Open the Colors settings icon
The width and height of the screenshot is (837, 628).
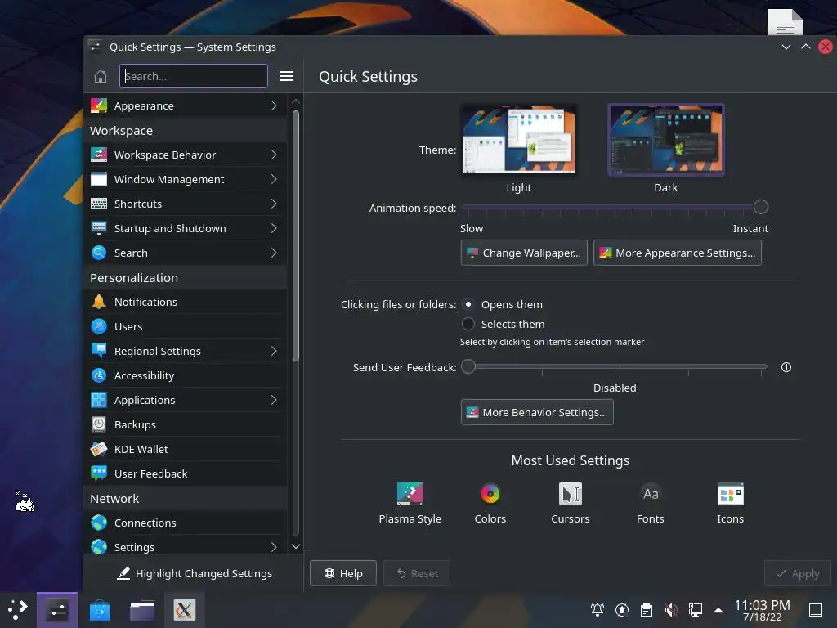tap(490, 494)
